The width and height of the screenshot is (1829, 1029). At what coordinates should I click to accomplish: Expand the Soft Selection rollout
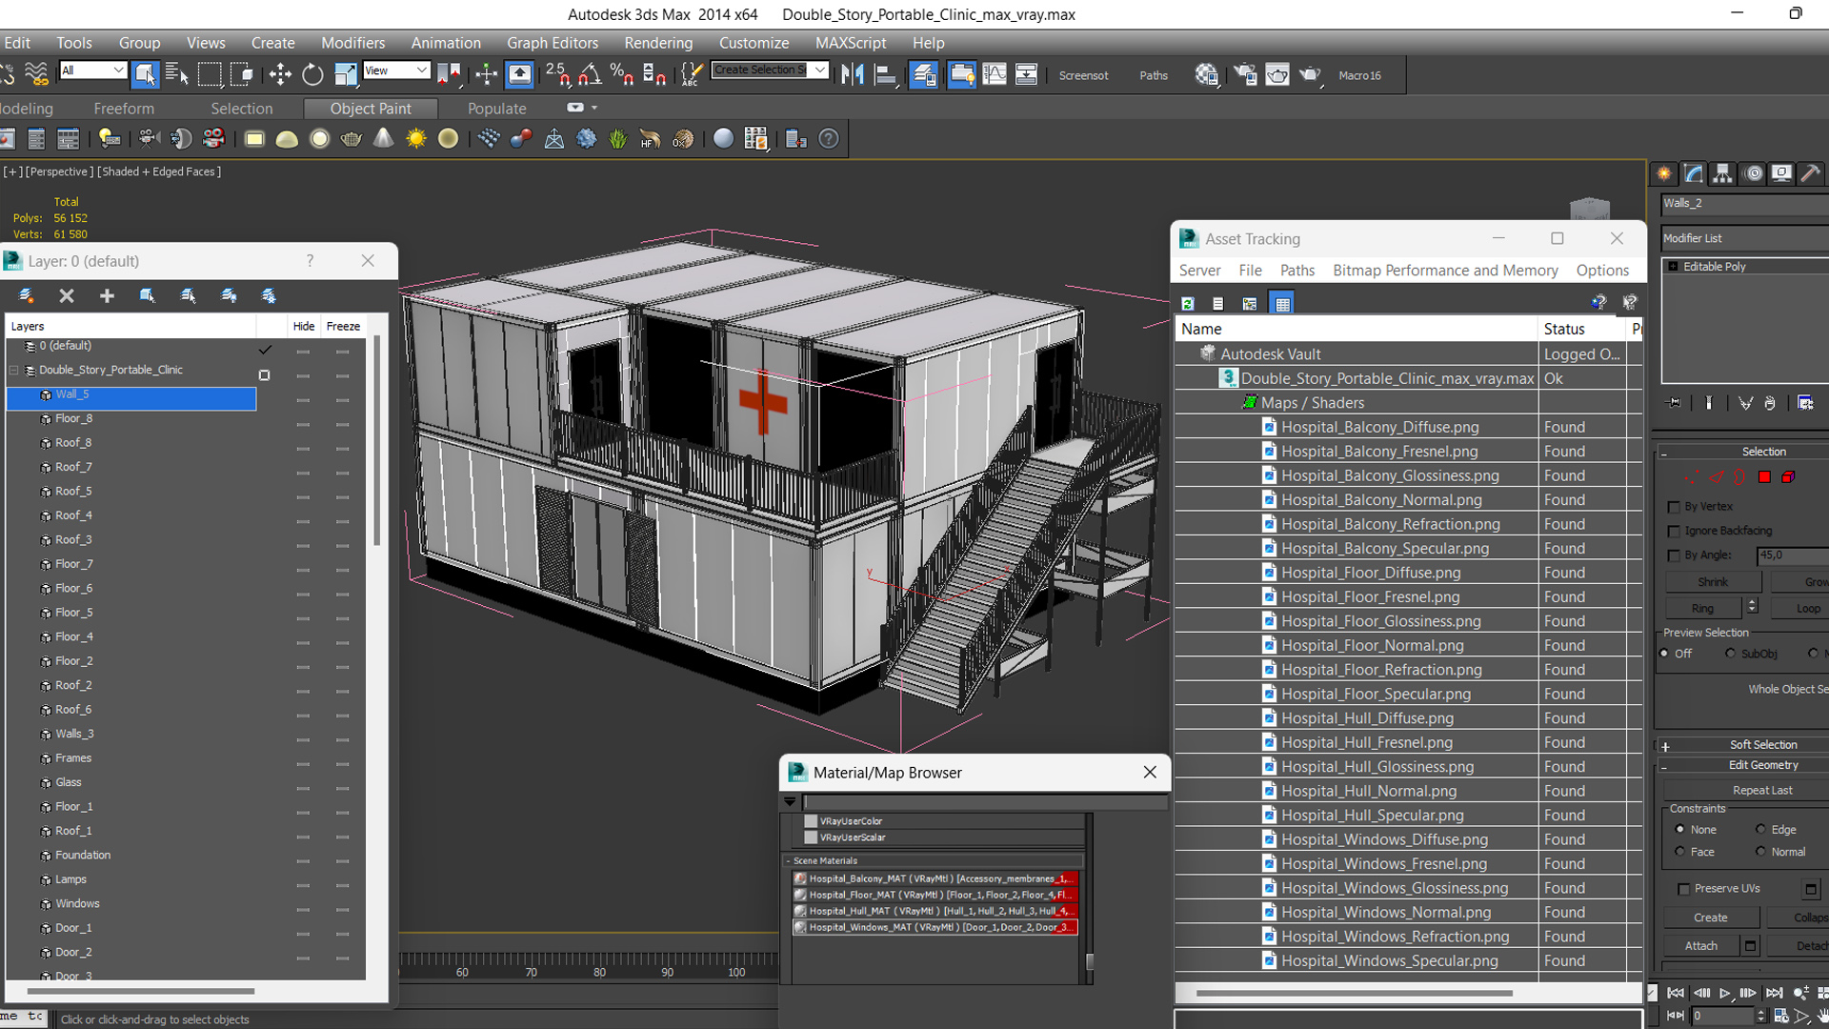[x=1665, y=746]
